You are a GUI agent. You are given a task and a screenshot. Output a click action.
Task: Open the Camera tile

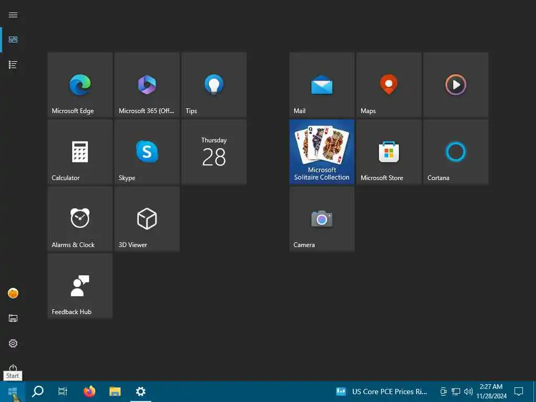click(x=322, y=219)
